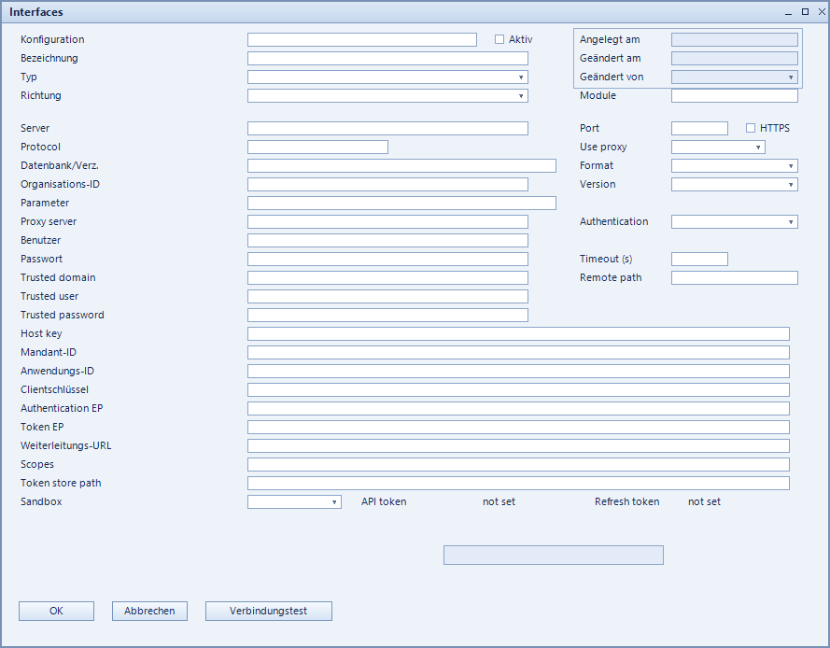Open the Typ dropdown
The height and width of the screenshot is (648, 830).
[x=387, y=77]
